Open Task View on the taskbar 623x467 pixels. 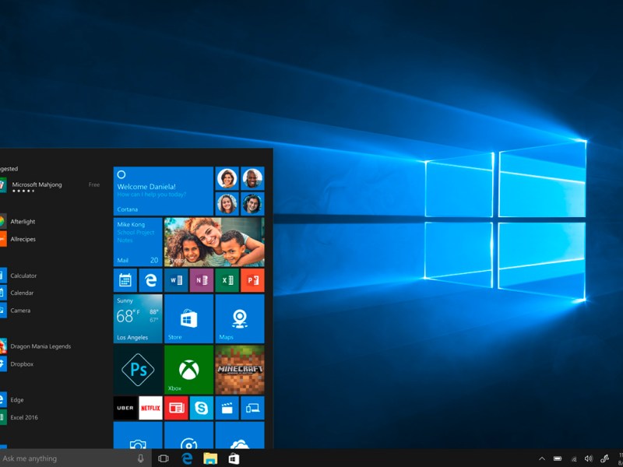[x=164, y=458]
